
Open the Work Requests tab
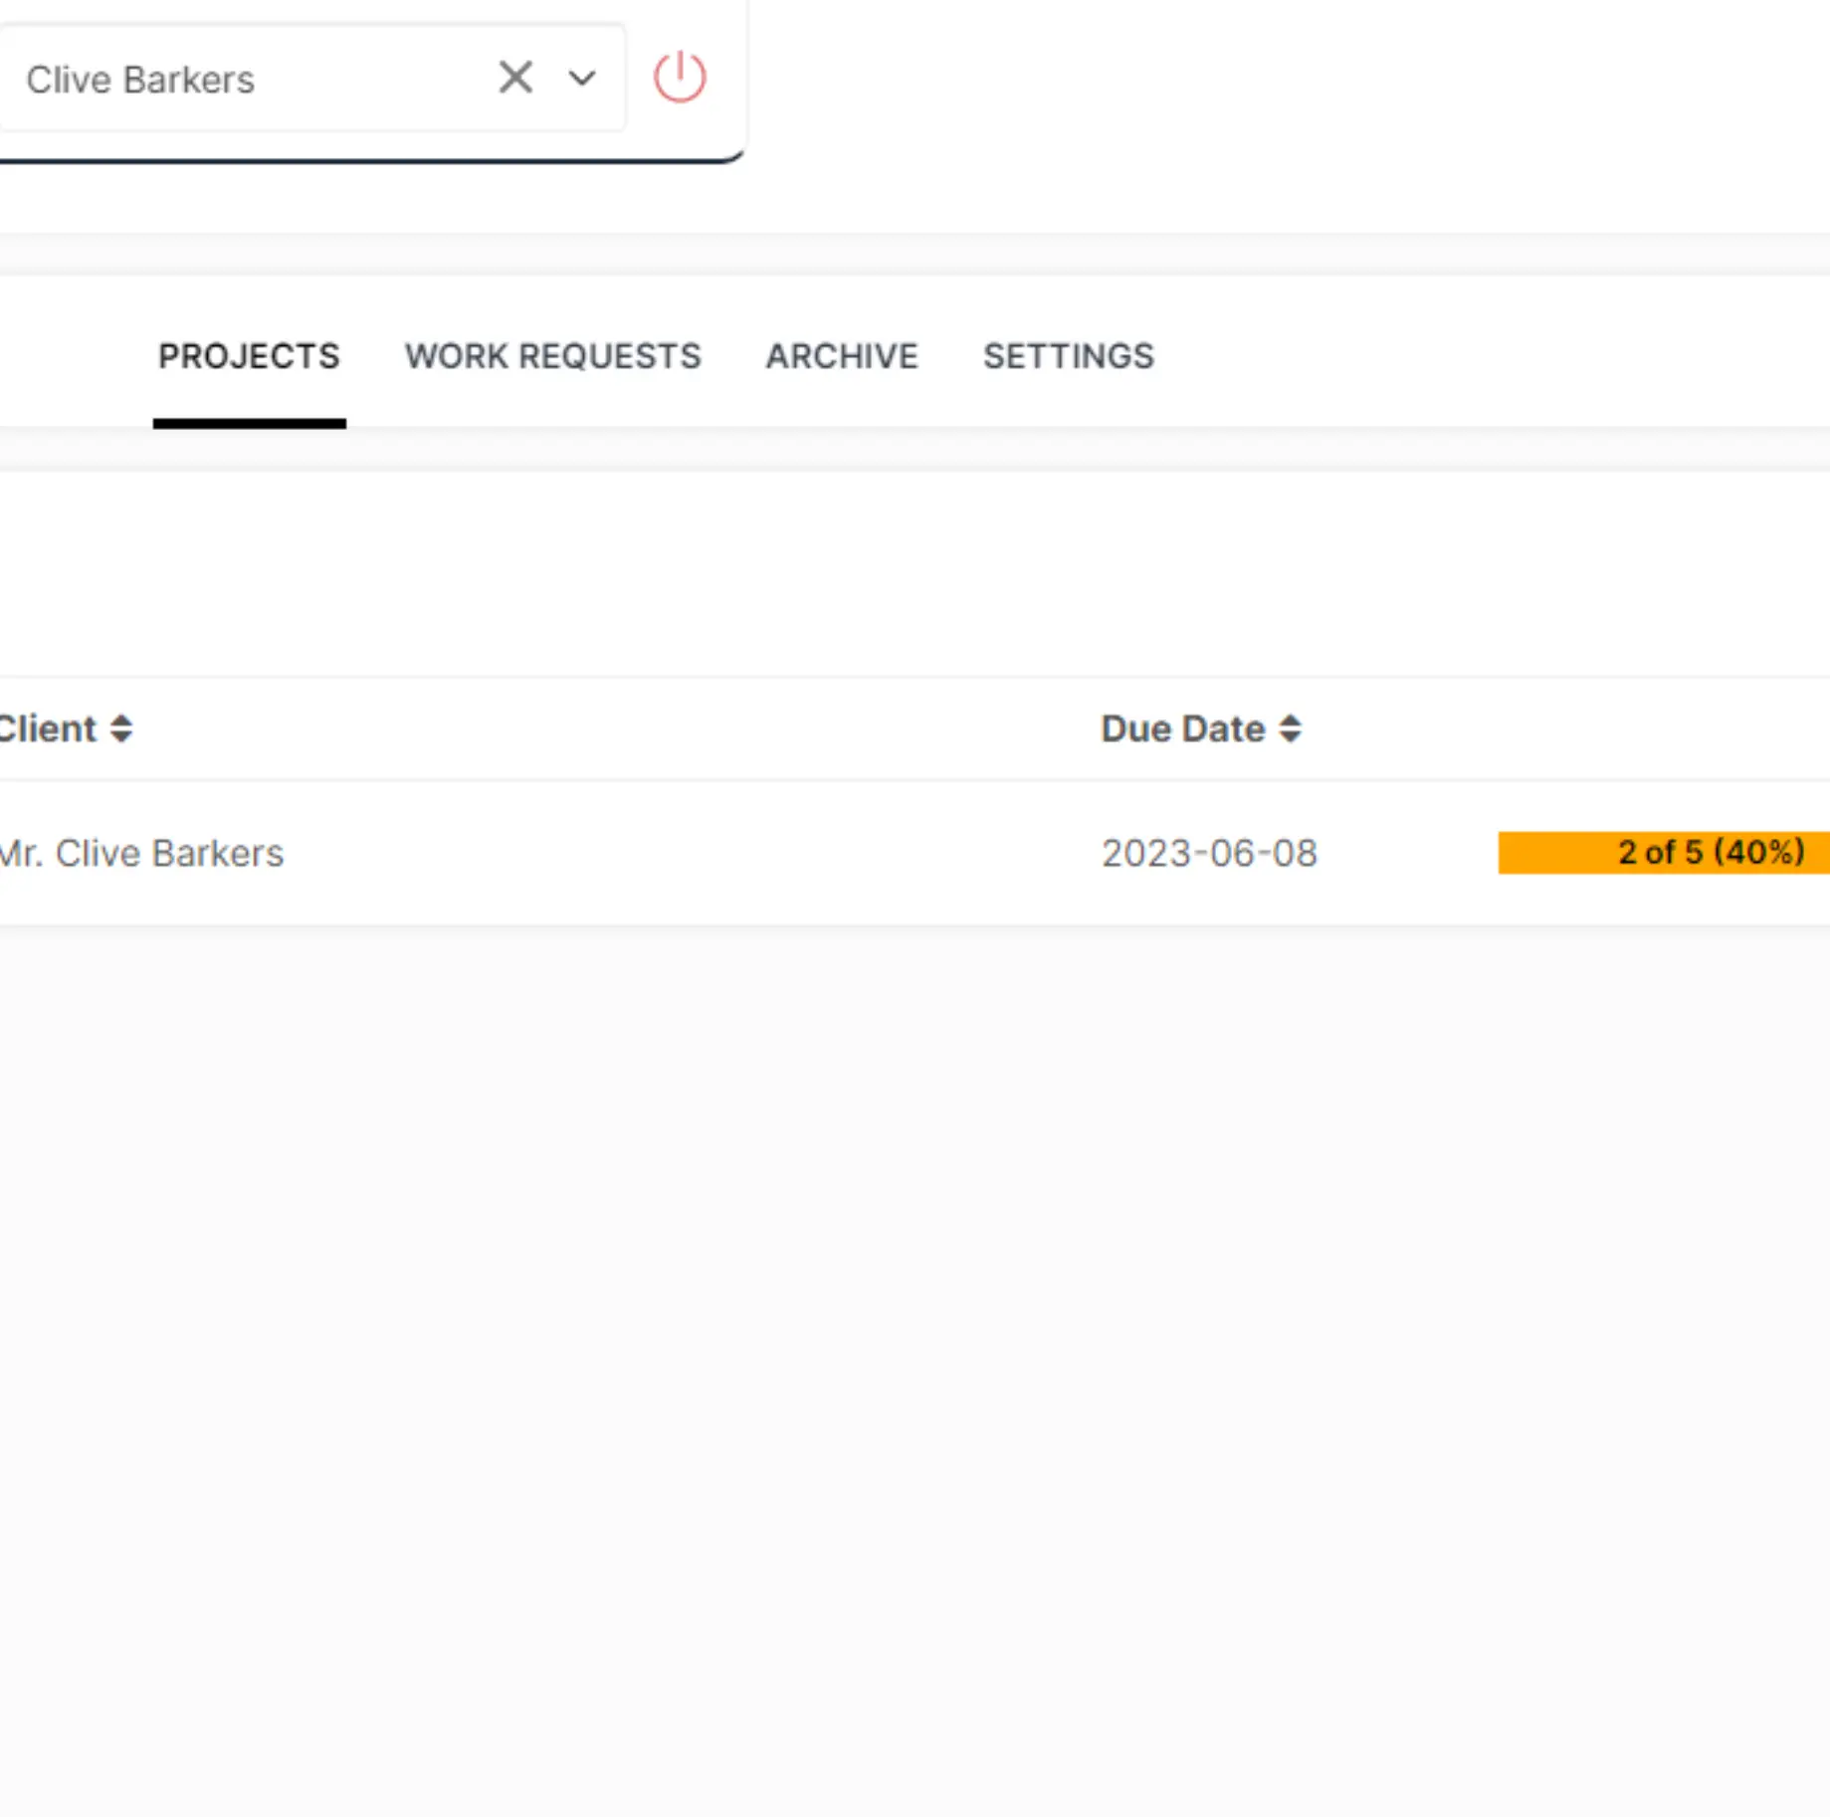(x=552, y=356)
